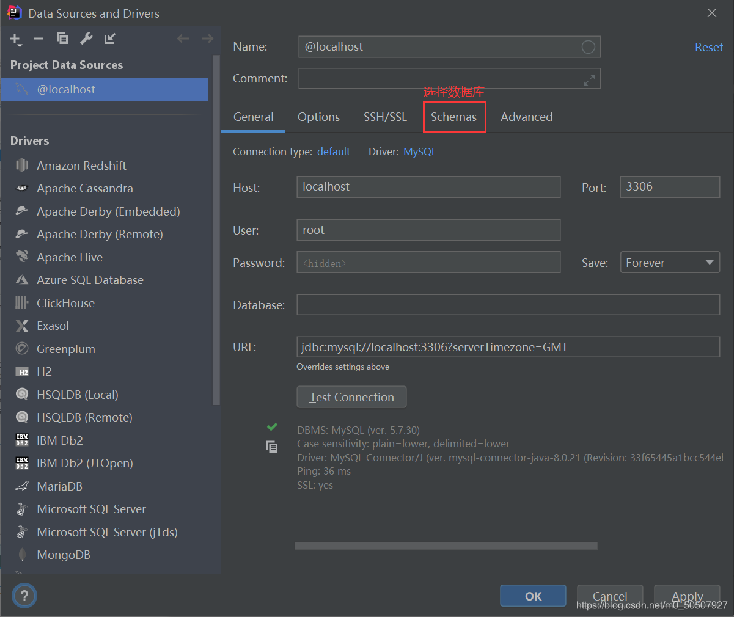Click the HSQLDB (Local) icon
This screenshot has height=617, width=734.
point(22,394)
